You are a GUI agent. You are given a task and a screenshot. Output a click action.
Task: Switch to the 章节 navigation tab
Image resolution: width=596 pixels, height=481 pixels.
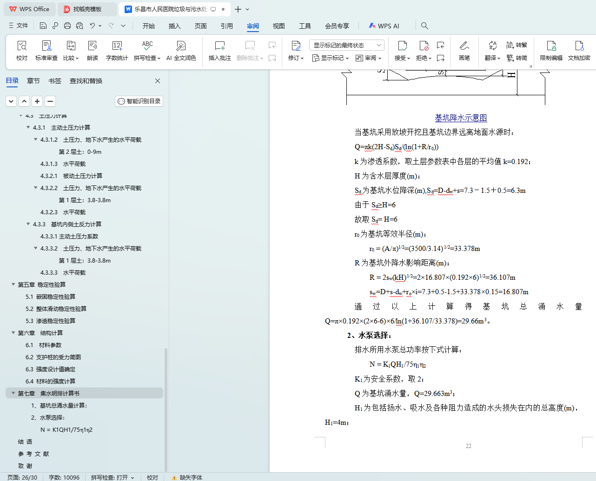(x=33, y=81)
